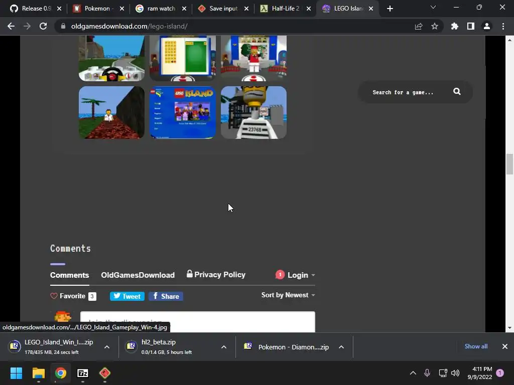Go back to the previous page
Screen dimensions: 514x385
(11, 26)
